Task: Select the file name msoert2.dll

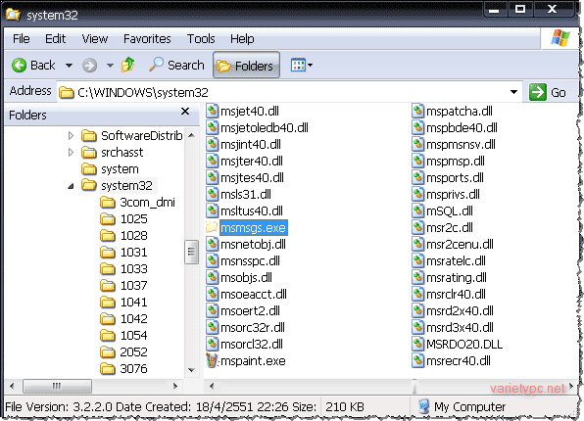Action: [250, 310]
